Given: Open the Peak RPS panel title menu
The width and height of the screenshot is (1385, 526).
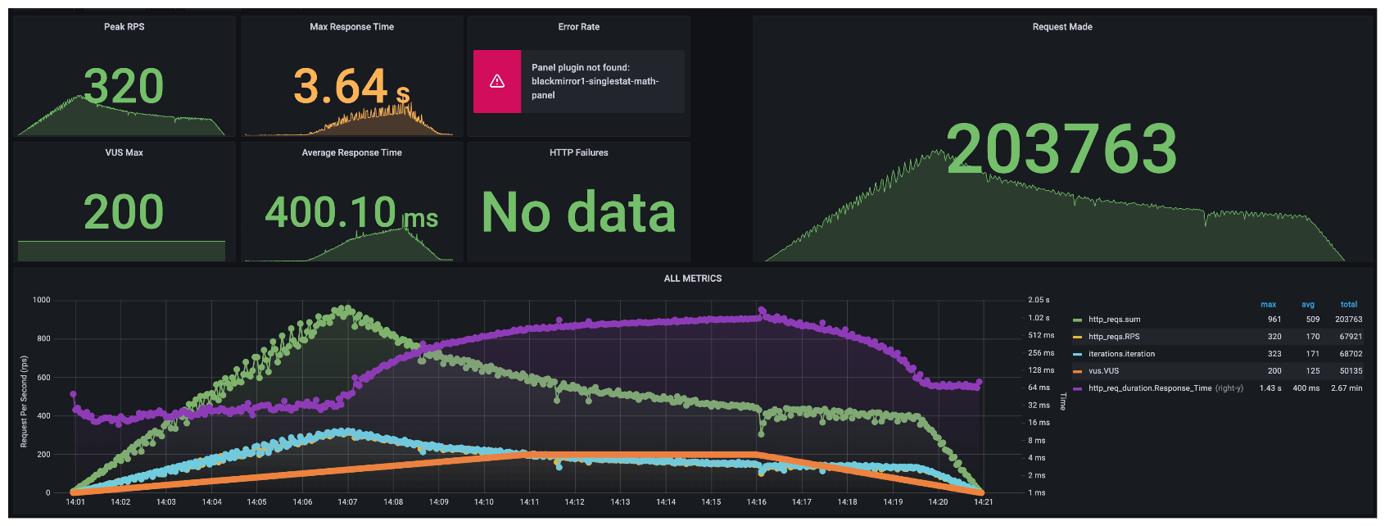Looking at the screenshot, I should click(124, 27).
